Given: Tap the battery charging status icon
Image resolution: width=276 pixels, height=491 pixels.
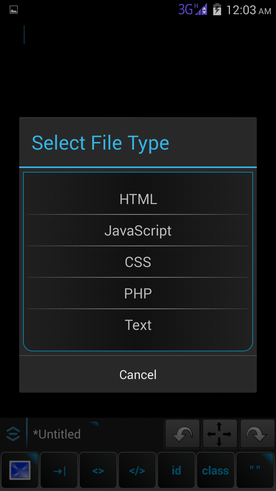Looking at the screenshot, I should [217, 10].
